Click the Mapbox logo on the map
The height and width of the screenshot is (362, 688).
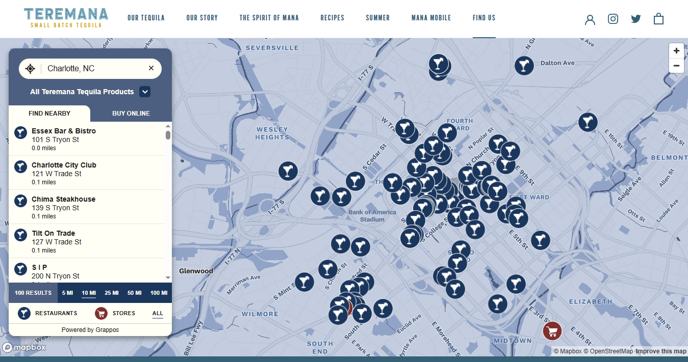coord(24,348)
